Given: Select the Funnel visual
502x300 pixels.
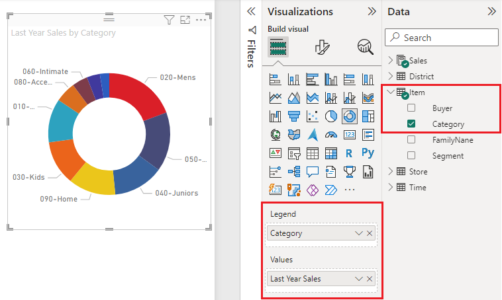Looking at the screenshot, I should [293, 116].
